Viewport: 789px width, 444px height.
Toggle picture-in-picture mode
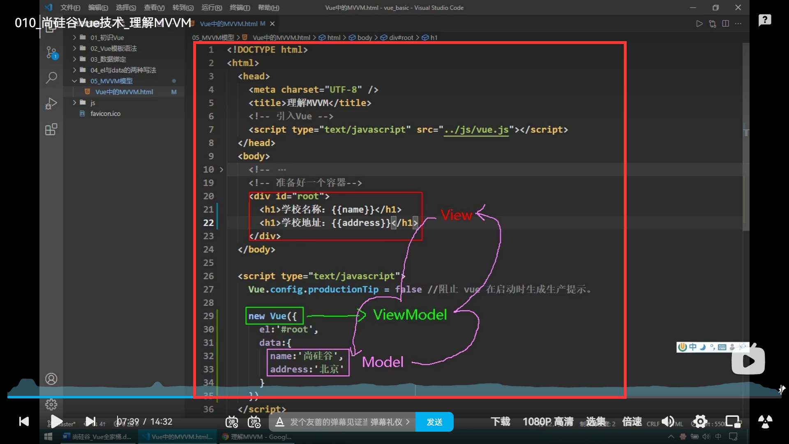click(732, 421)
